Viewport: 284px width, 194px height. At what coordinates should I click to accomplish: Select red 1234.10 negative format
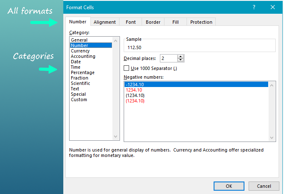tap(196, 90)
